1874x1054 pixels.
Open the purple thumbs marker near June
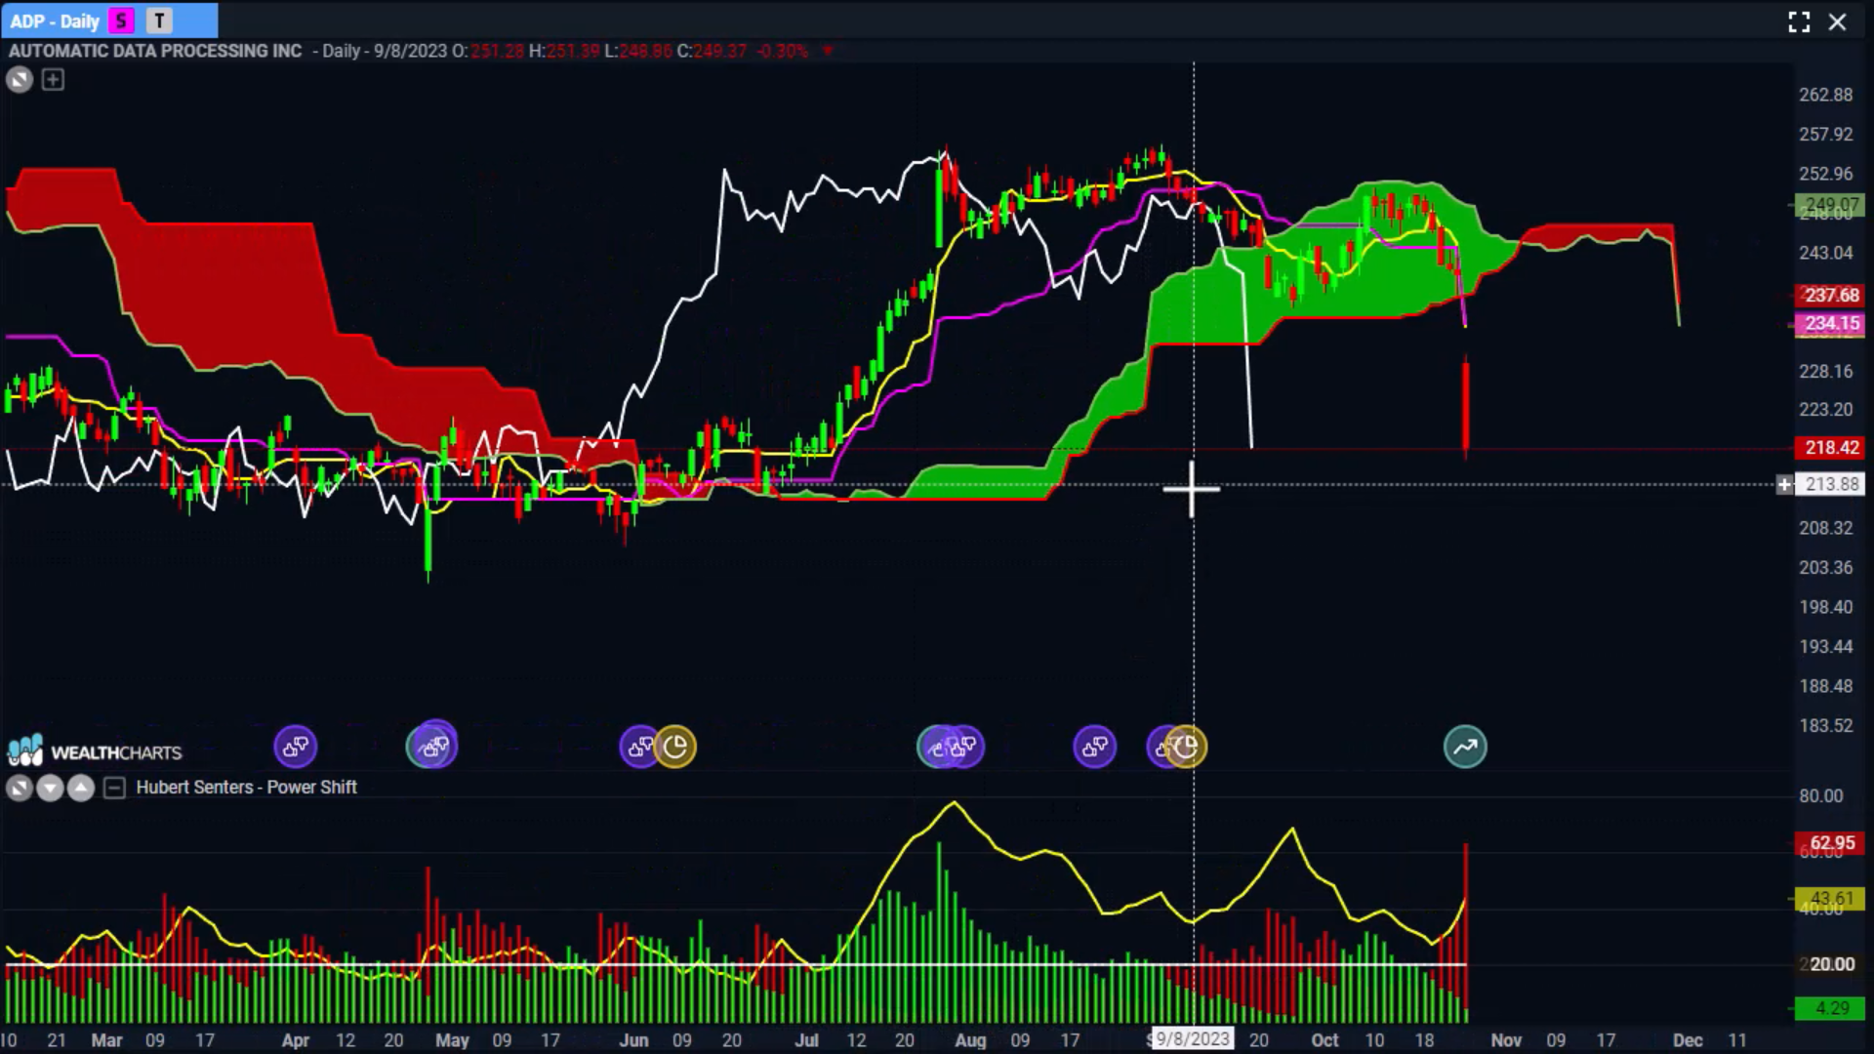coord(639,748)
